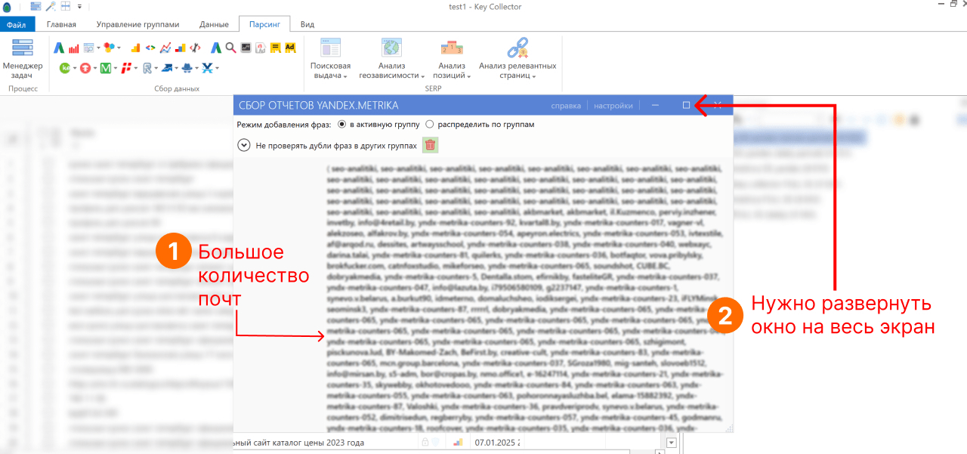This screenshot has height=454, width=967.
Task: Open quick access toolbar customize arrow
Action: point(79,7)
